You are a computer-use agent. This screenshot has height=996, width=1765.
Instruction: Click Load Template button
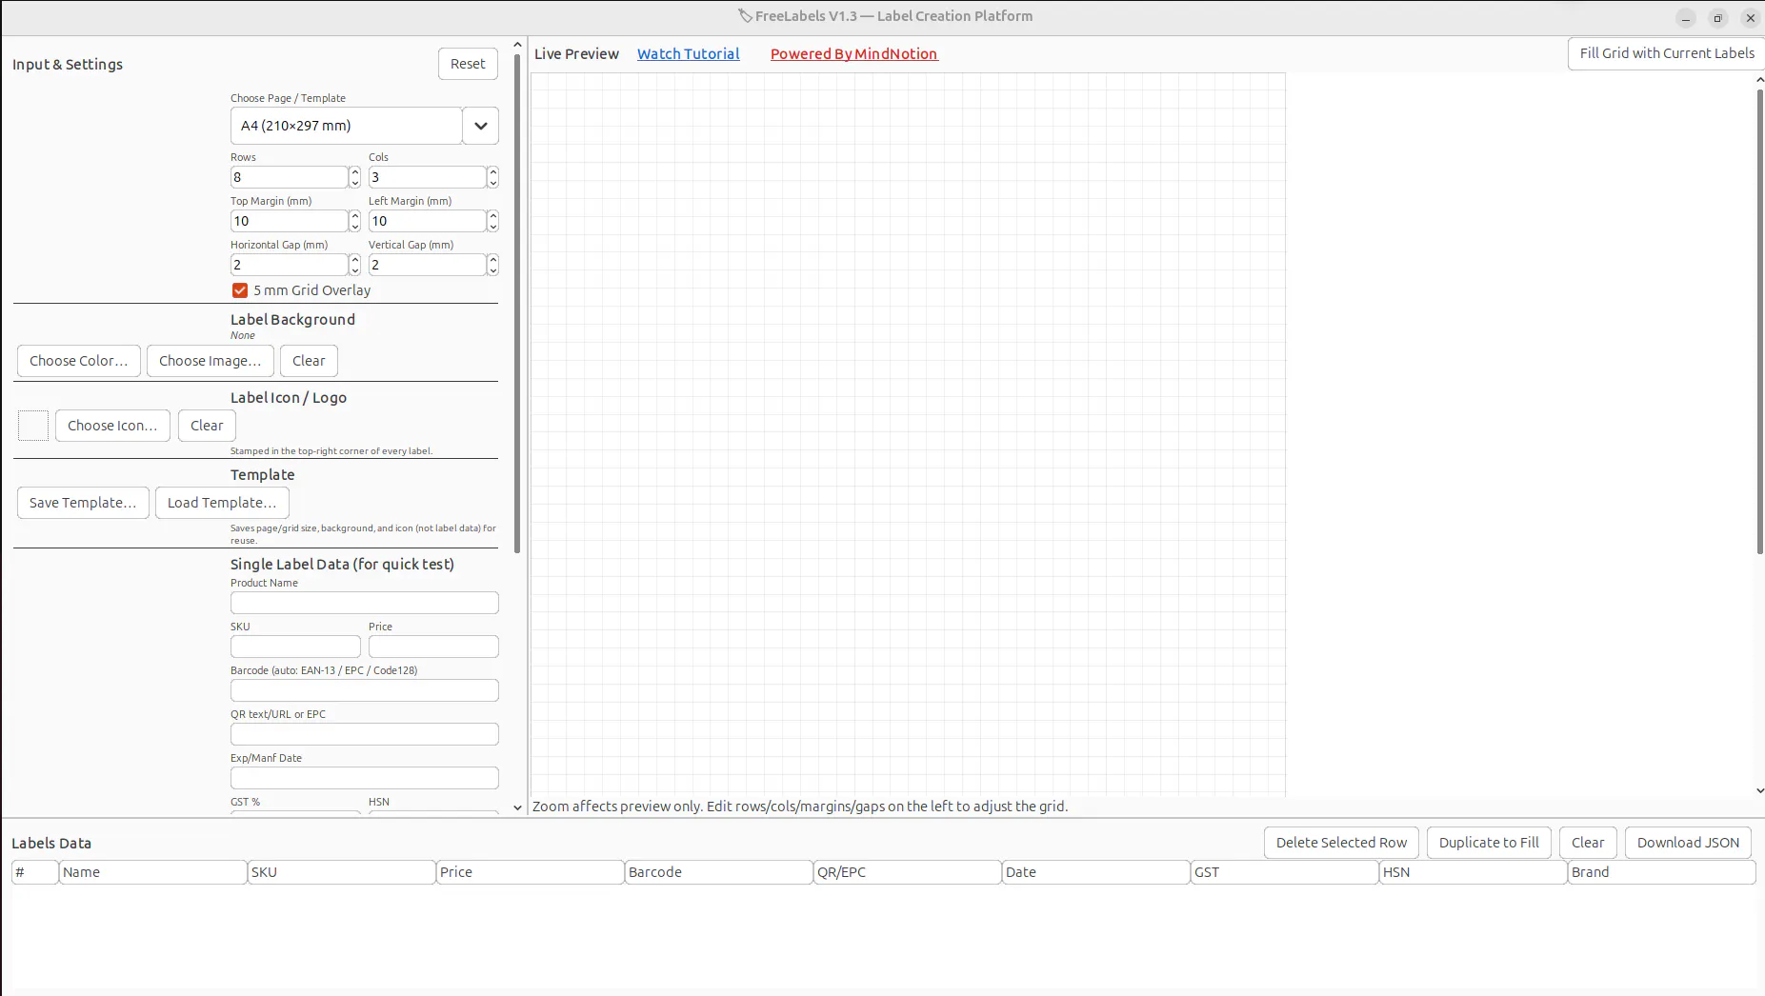pos(222,503)
